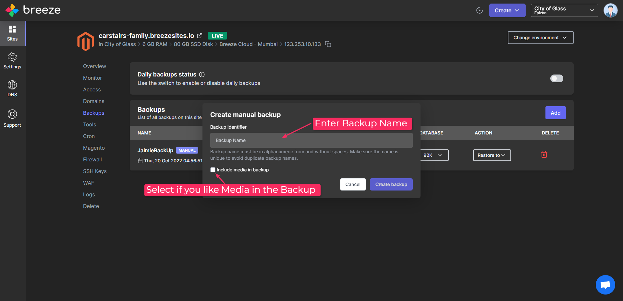
Task: Open the live chat bubble
Action: point(605,285)
